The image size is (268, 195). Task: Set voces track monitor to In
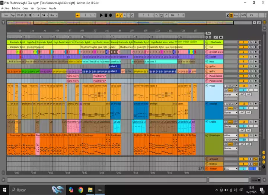tap(226, 90)
